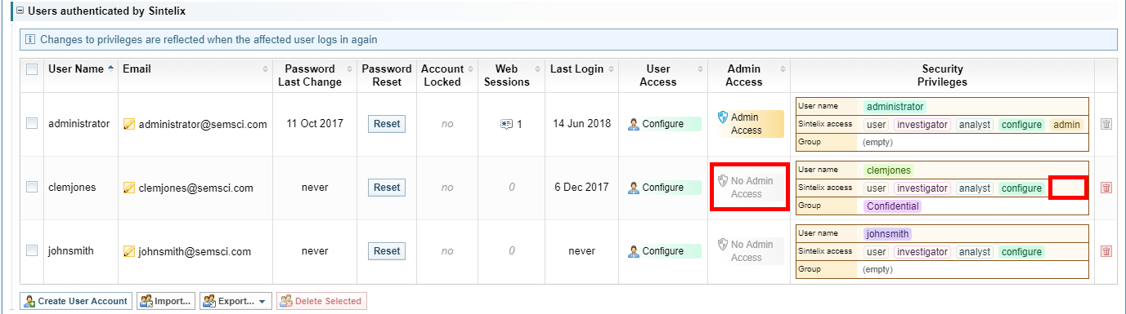Image resolution: width=1126 pixels, height=314 pixels.
Task: Sort by User Access column
Action: [662, 75]
